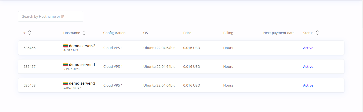Viewport: 363px width, 112px height.
Task: Click the Next payment date column header
Action: [279, 33]
